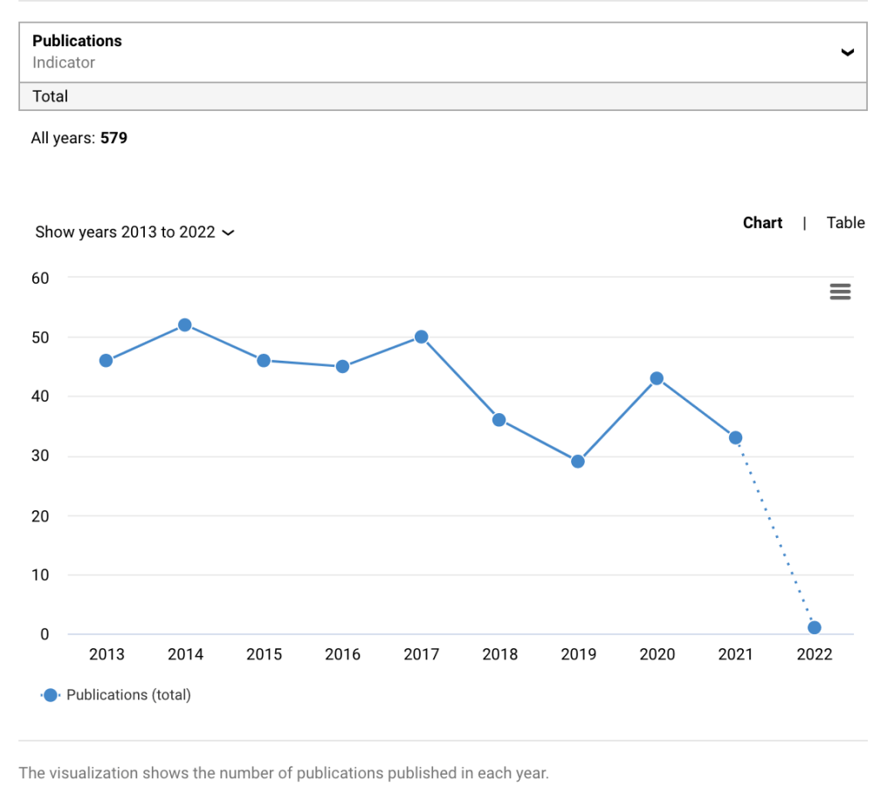The image size is (894, 800).
Task: Toggle Publications (total) legend series
Action: click(128, 695)
